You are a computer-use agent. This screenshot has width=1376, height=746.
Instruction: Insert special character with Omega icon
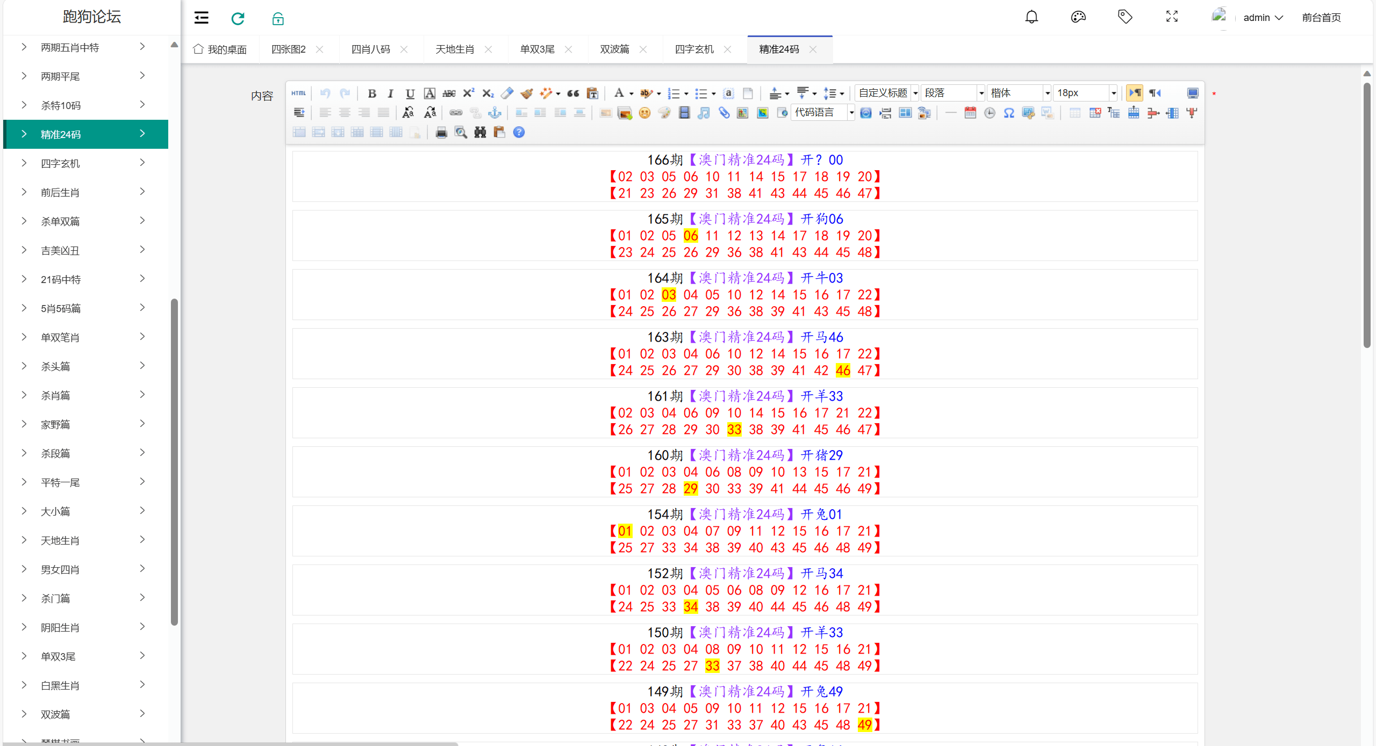point(1009,113)
